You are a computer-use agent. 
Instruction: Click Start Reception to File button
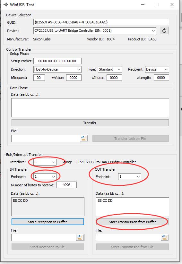pos(48,247)
